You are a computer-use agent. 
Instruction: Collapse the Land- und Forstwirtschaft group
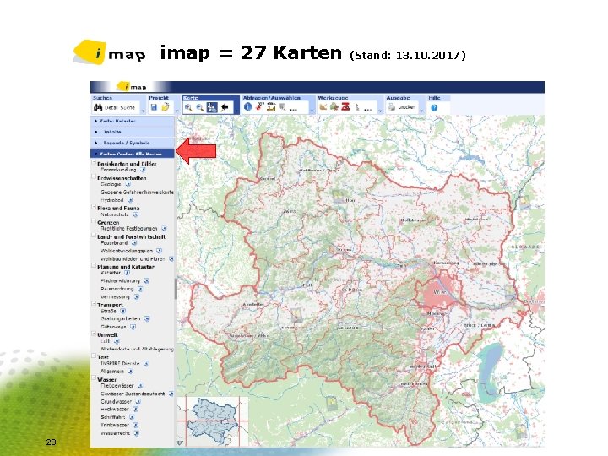point(94,236)
